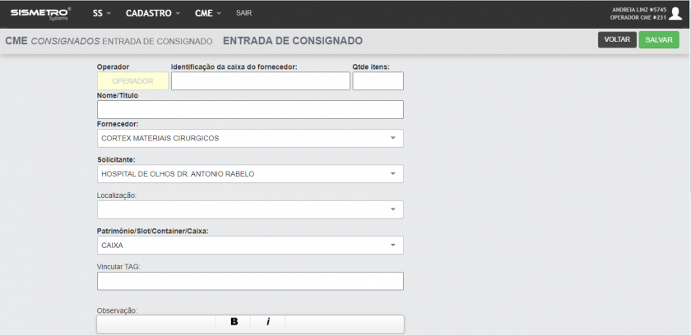Toggle bold formatting in Observação editor
The height and width of the screenshot is (335, 691).
coord(234,322)
